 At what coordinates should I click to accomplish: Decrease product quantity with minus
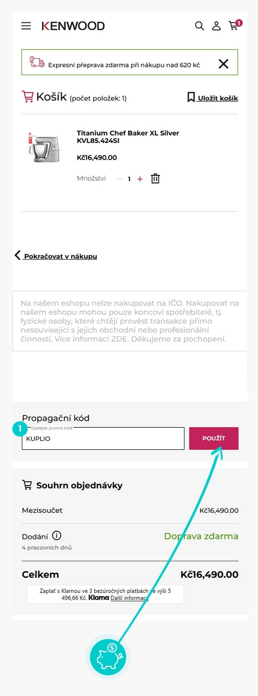coord(119,179)
